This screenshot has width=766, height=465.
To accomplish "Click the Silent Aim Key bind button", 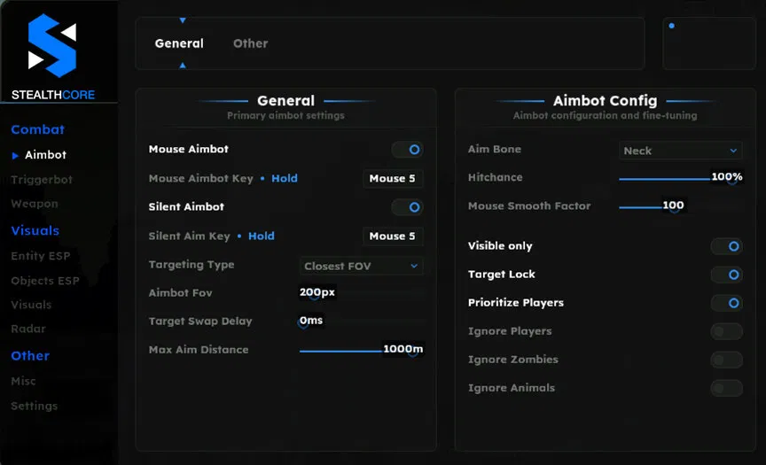I will click(393, 236).
